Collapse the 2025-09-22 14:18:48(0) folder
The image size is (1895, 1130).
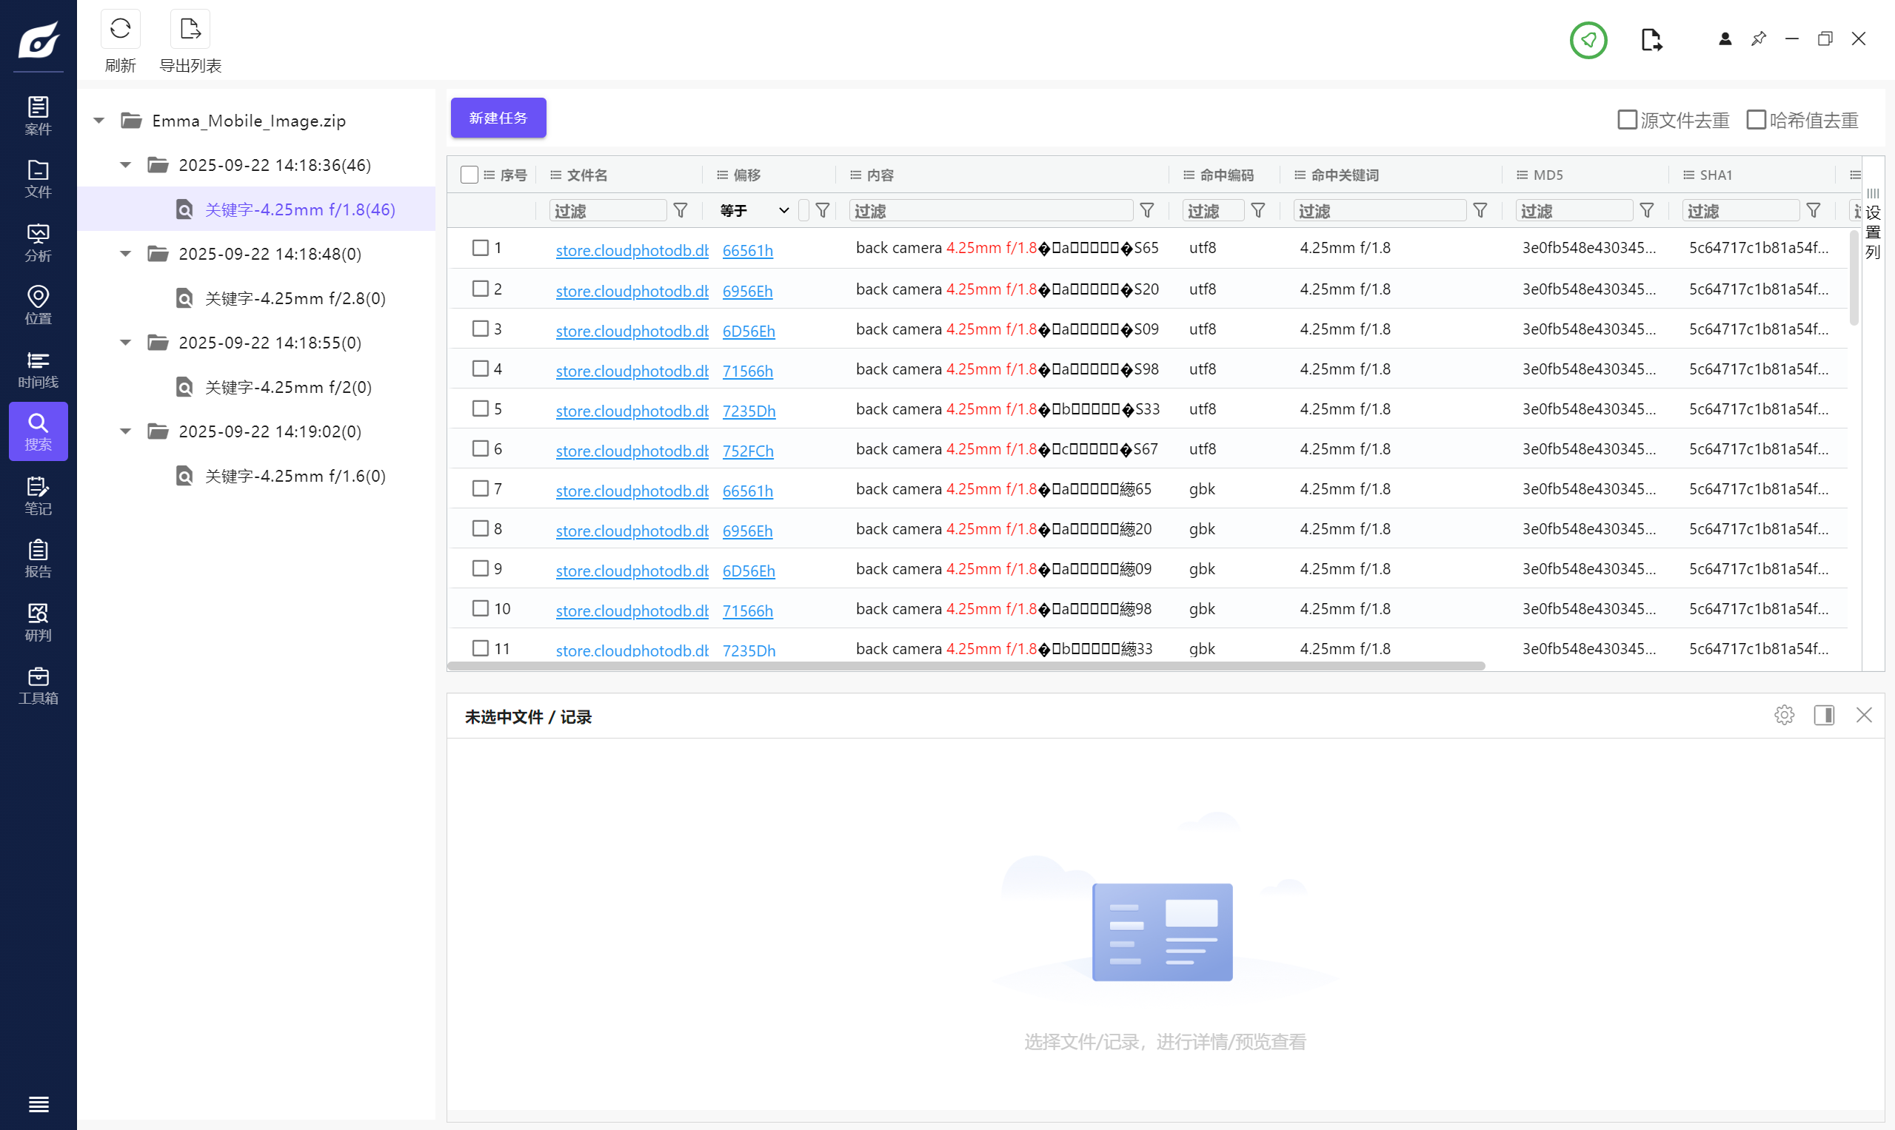click(x=126, y=254)
